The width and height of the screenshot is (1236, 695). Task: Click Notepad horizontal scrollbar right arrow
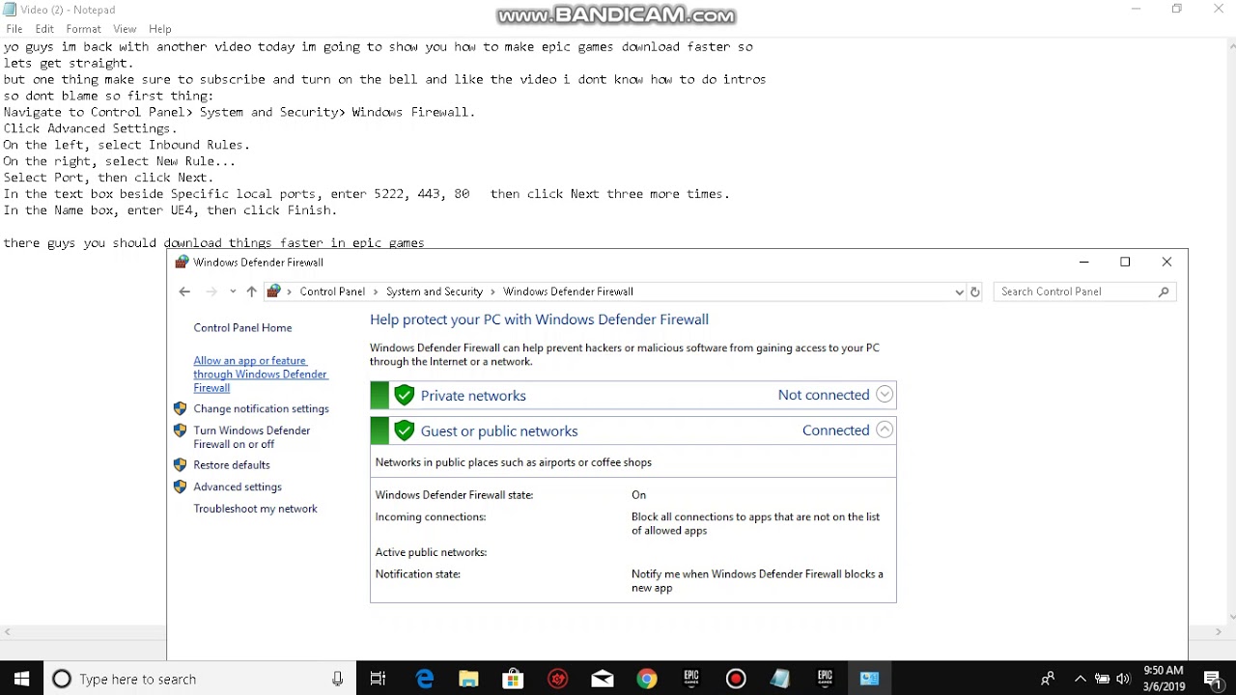tap(1220, 632)
